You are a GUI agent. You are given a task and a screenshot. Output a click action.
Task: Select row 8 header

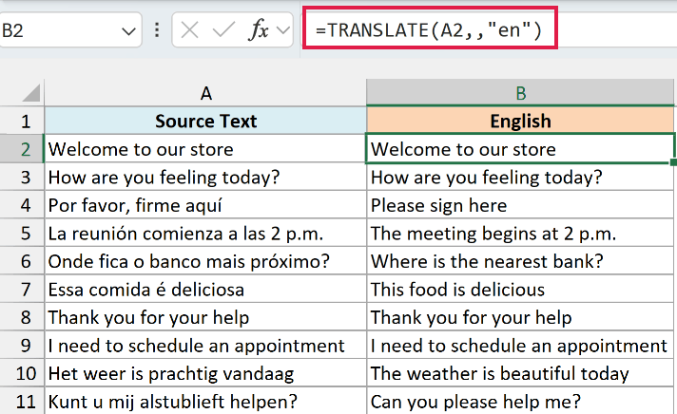coord(22,317)
